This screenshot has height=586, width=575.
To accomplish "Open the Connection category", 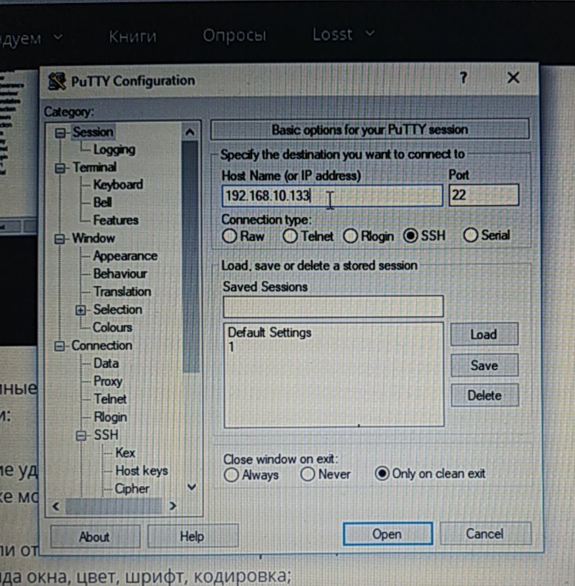I will pyautogui.click(x=102, y=346).
